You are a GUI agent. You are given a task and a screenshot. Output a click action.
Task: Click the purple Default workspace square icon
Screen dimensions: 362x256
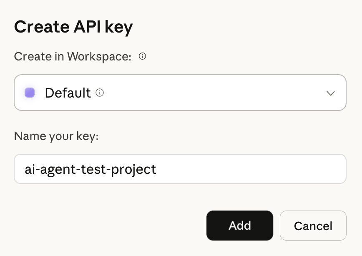(x=30, y=93)
